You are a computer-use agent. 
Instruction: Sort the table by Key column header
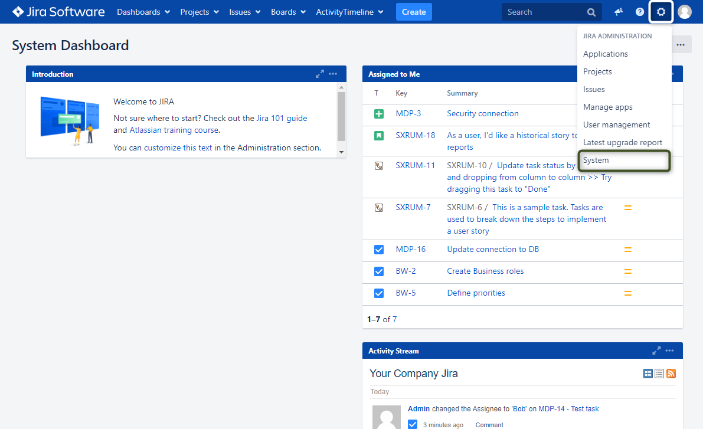(401, 93)
